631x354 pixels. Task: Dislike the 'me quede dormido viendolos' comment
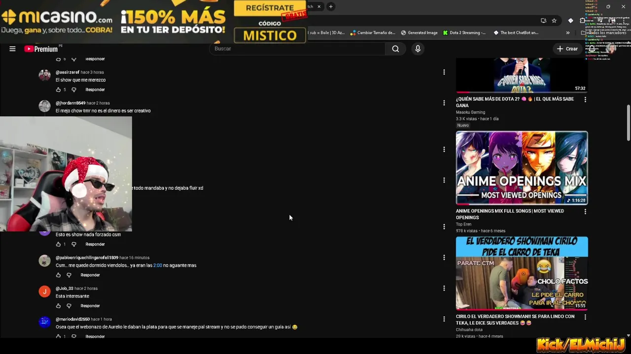pyautogui.click(x=69, y=275)
